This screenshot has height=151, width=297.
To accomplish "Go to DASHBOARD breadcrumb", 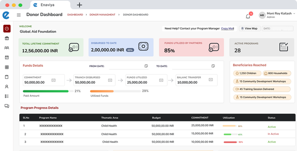I will (75, 15).
